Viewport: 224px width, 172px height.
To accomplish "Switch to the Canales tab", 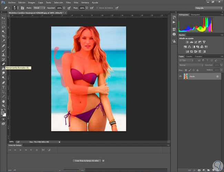I will point(189,56).
